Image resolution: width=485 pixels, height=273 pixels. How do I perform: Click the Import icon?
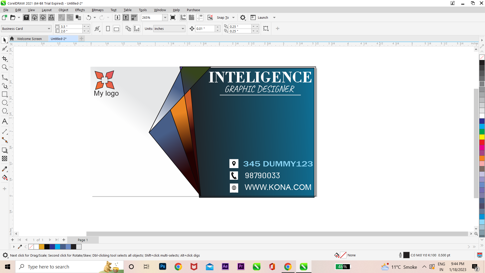117,17
